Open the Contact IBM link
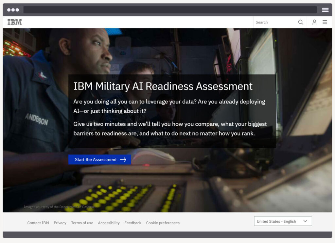 [x=38, y=223]
